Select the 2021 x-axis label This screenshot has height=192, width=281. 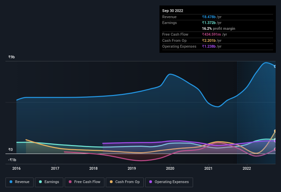[208, 168]
